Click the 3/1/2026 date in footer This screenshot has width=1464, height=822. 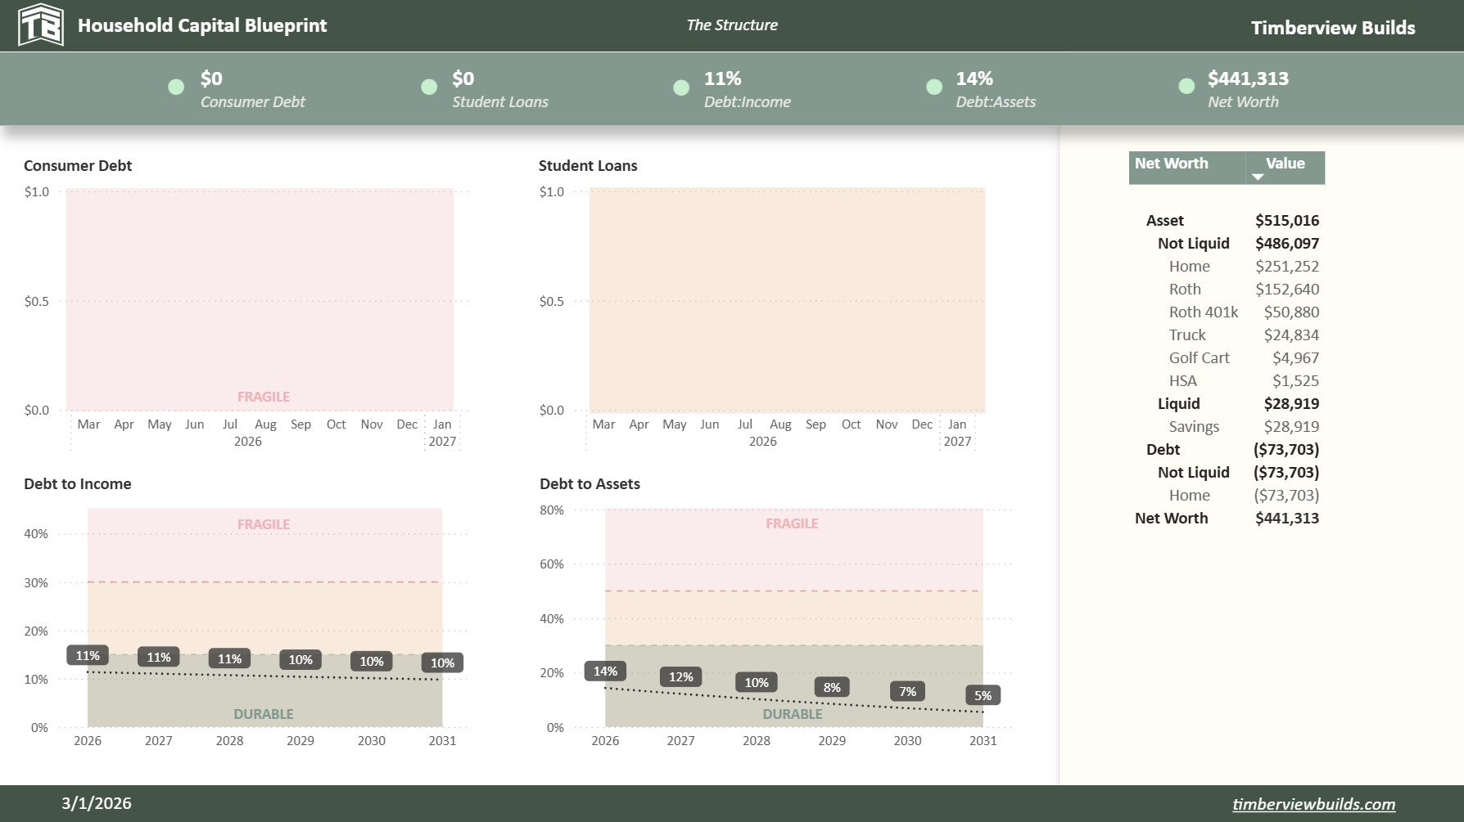tap(96, 804)
